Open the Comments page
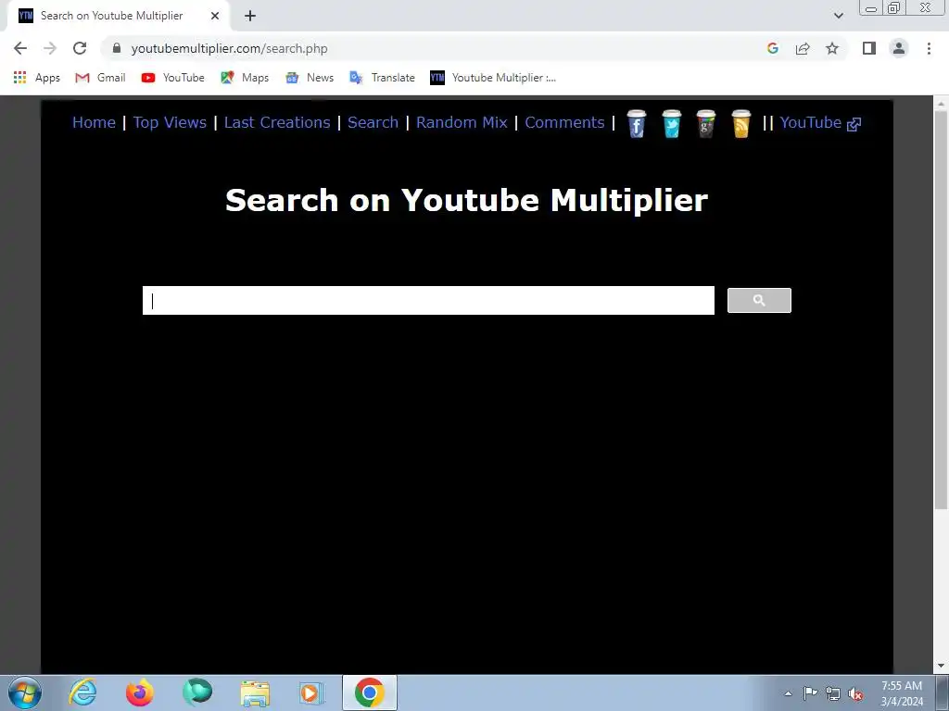 [564, 123]
